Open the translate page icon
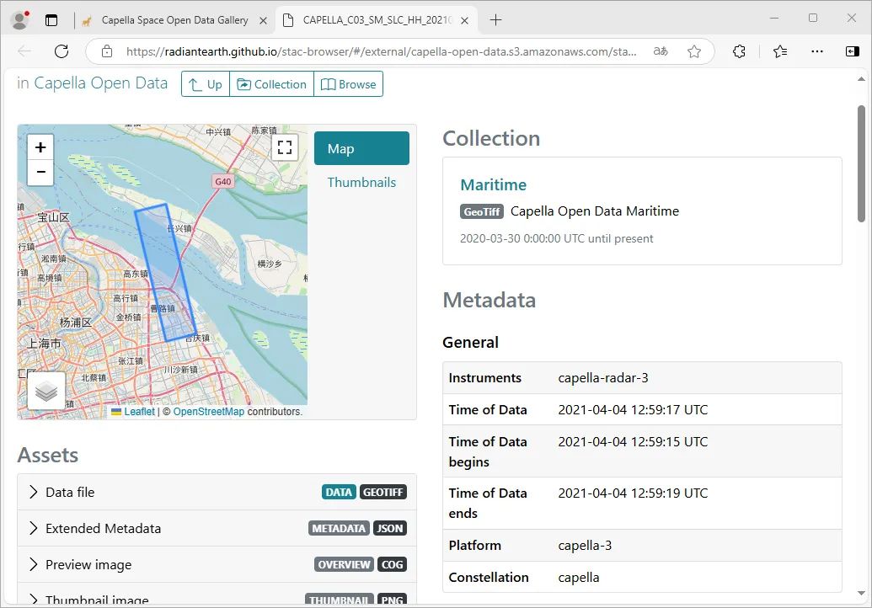This screenshot has height=608, width=872. coord(661,51)
